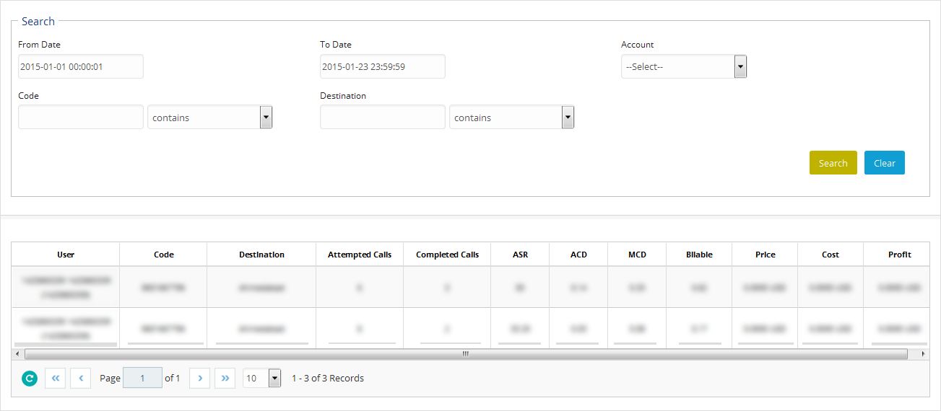Click the '1 - 3 of 3 Records' text
Screen dimensions: 941x411
tap(328, 378)
